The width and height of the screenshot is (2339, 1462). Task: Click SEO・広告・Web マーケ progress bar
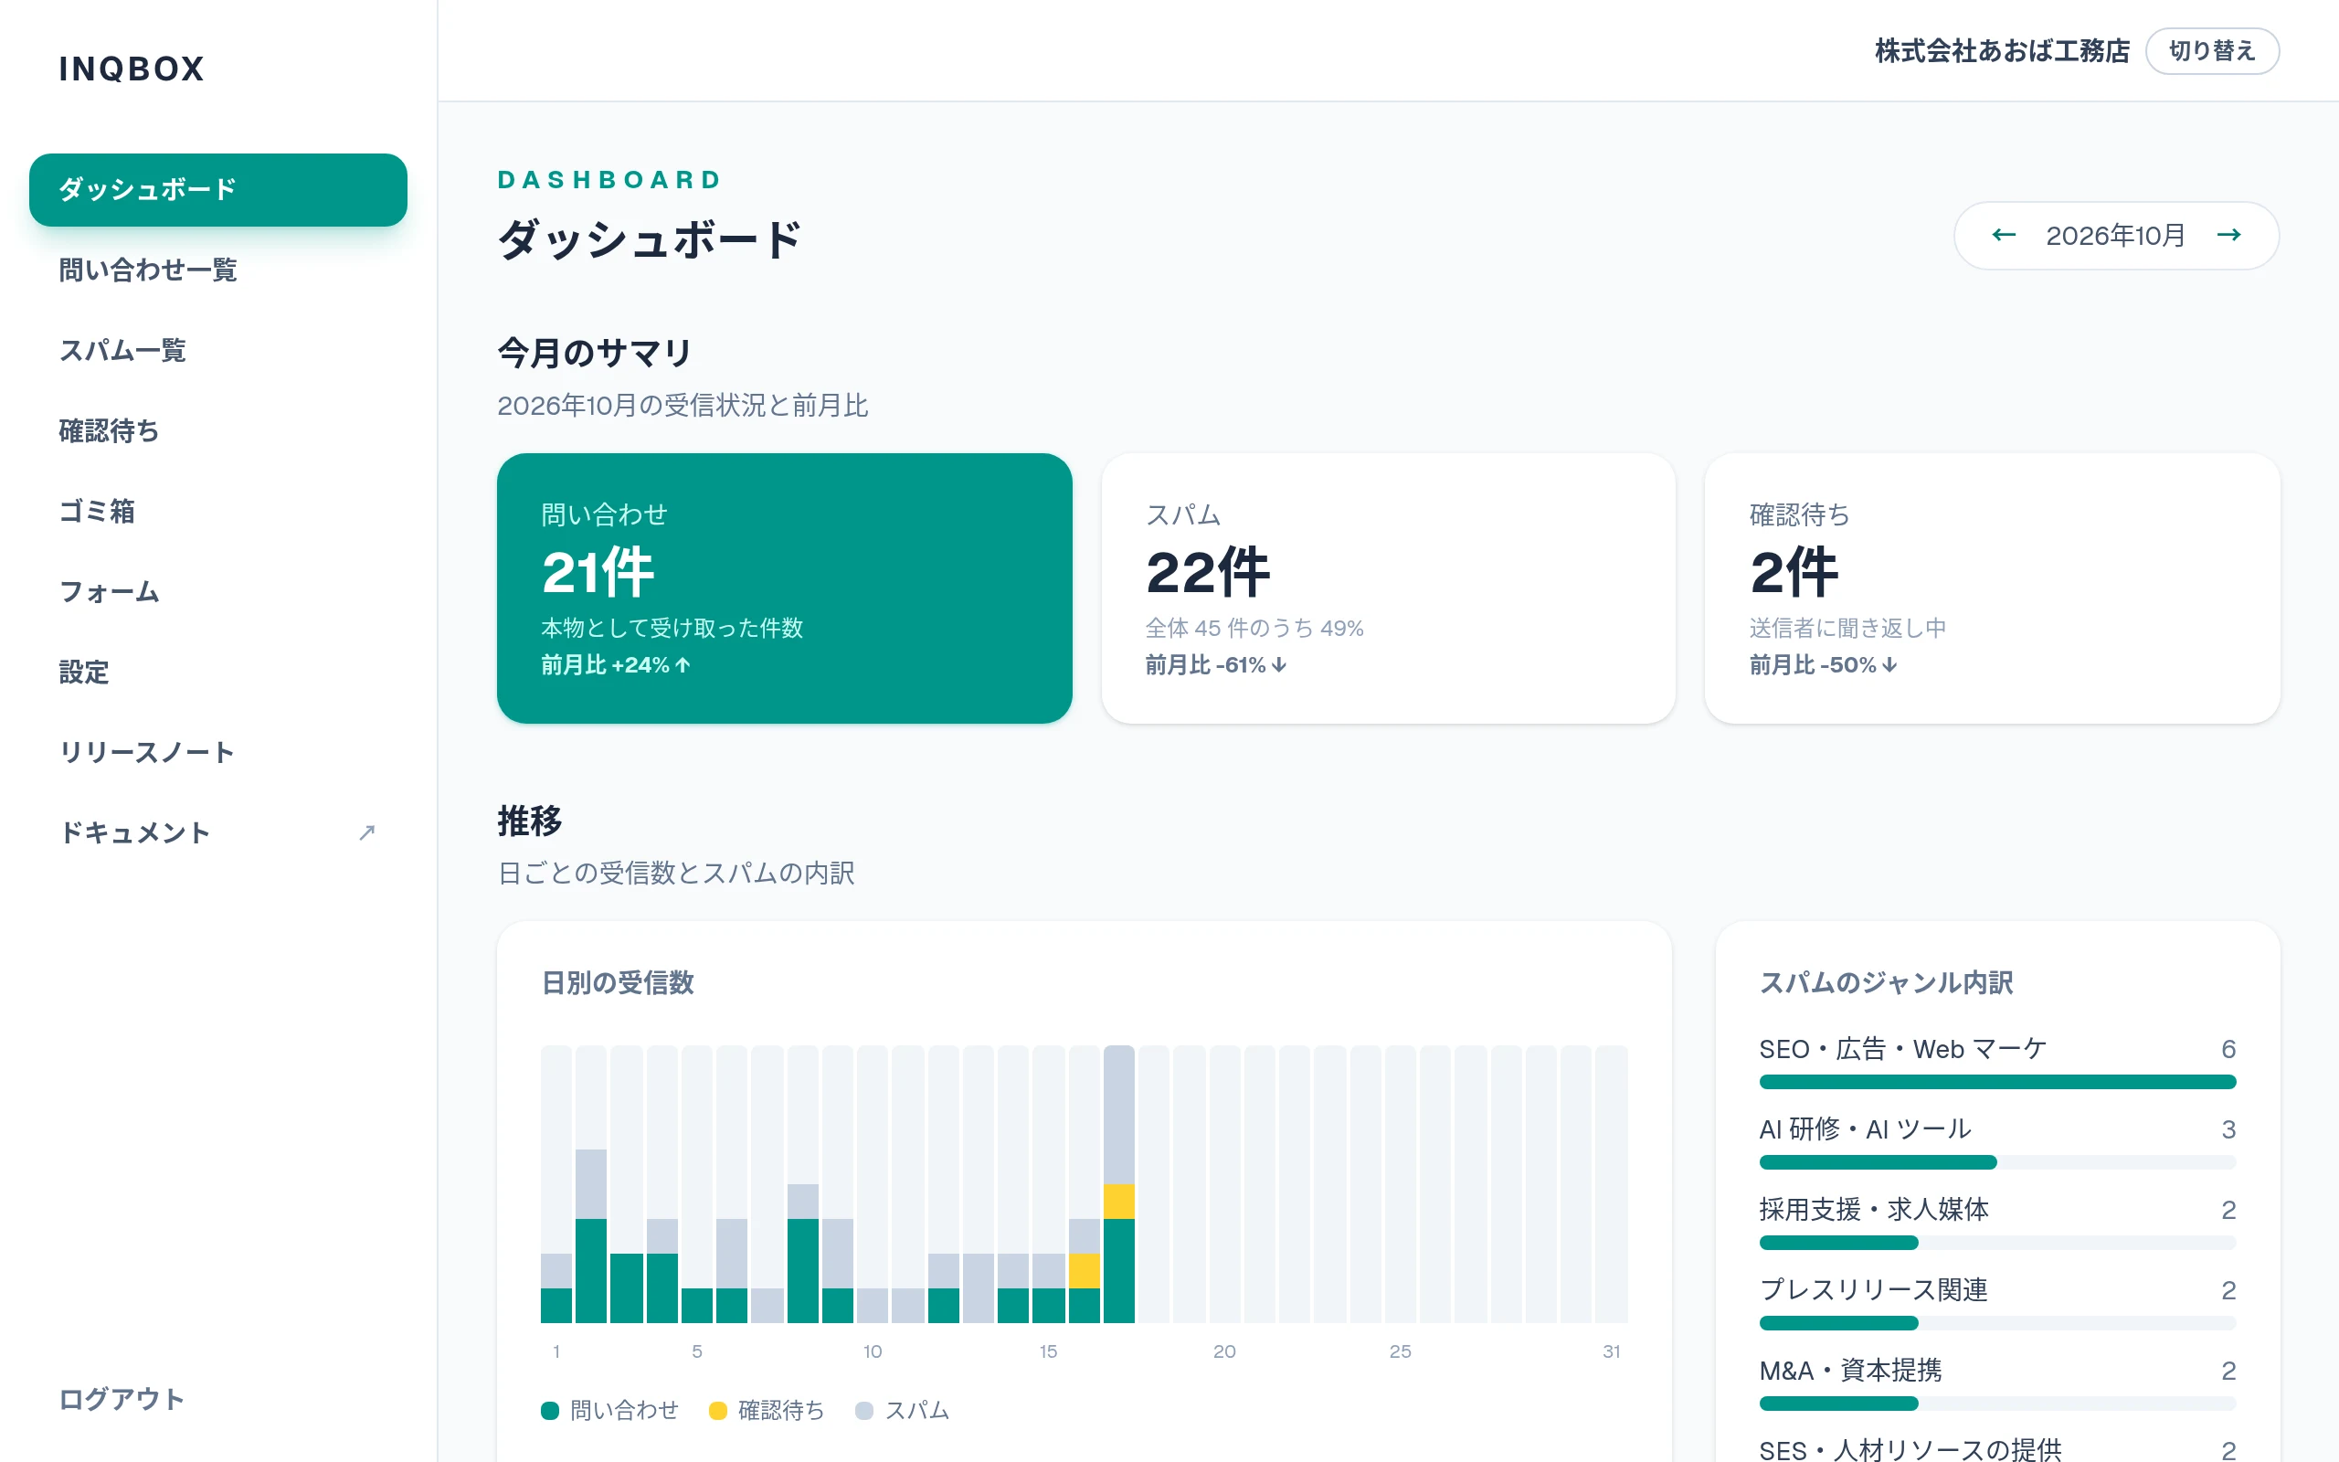tap(1997, 1081)
